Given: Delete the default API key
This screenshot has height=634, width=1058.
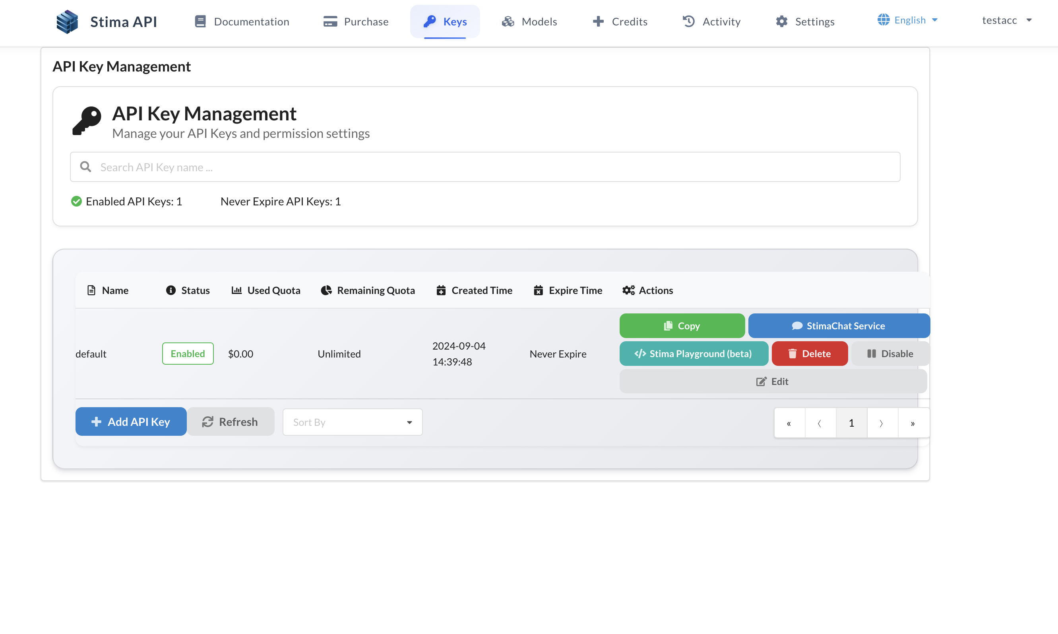Looking at the screenshot, I should pyautogui.click(x=809, y=353).
